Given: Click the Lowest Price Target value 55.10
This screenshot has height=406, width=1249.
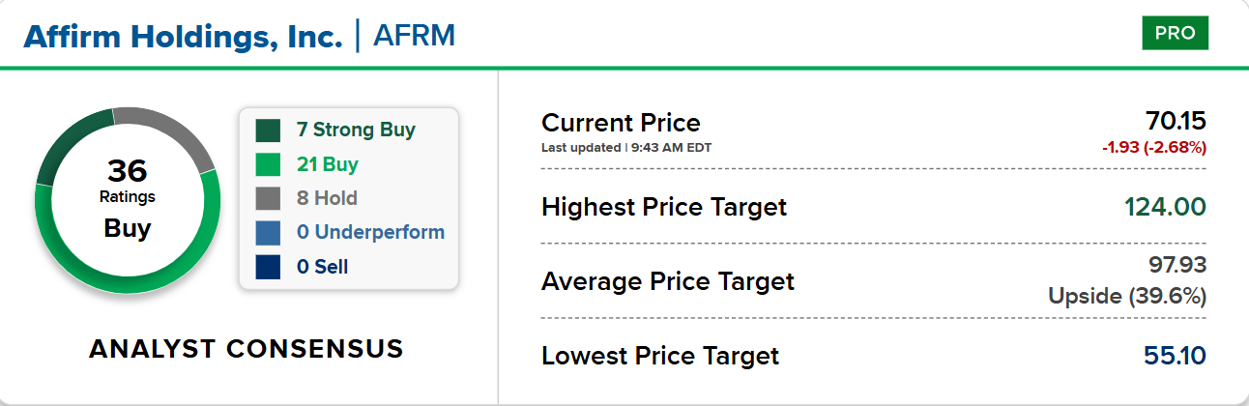Looking at the screenshot, I should point(1176,356).
